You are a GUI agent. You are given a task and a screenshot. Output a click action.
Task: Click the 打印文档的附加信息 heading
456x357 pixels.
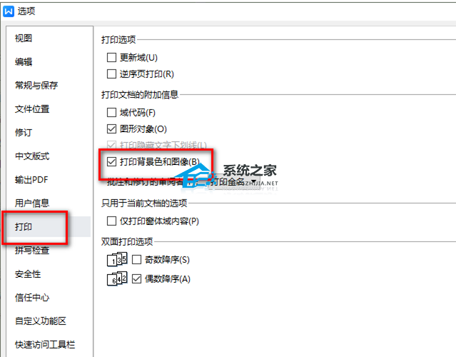[x=140, y=94]
